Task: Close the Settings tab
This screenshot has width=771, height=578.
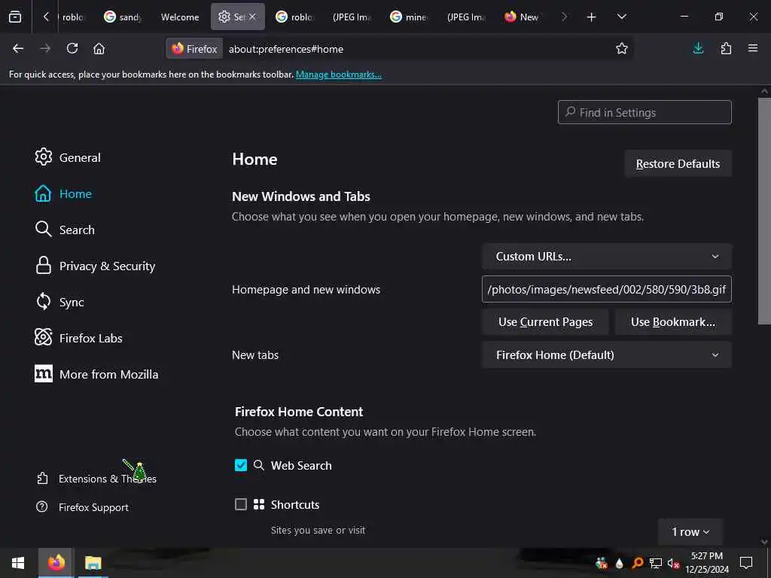Action: (x=252, y=17)
